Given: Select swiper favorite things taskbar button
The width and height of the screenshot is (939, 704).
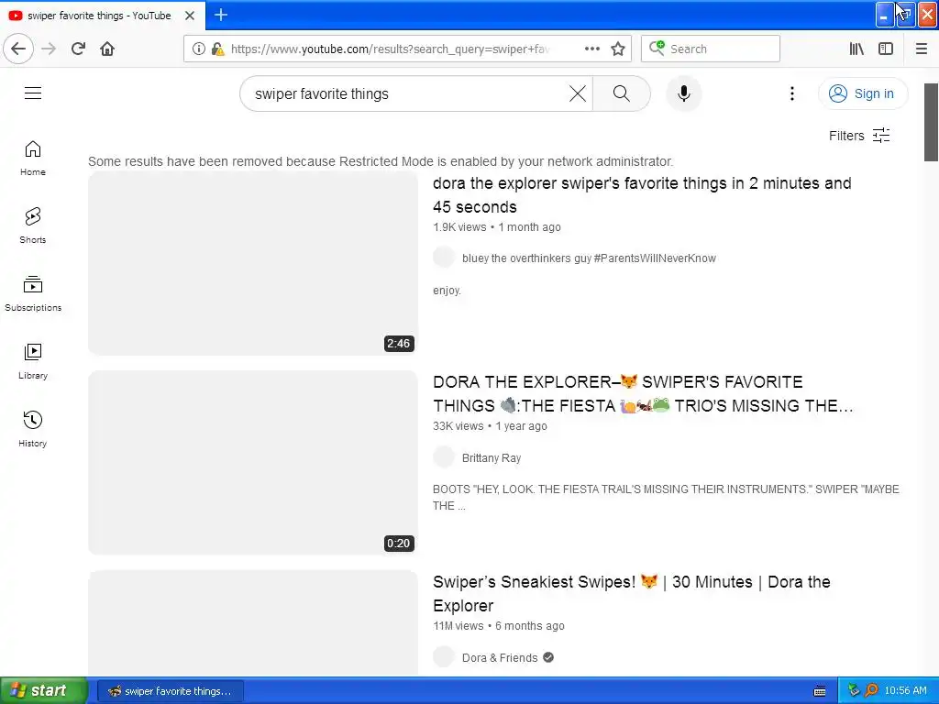Looking at the screenshot, I should [170, 691].
